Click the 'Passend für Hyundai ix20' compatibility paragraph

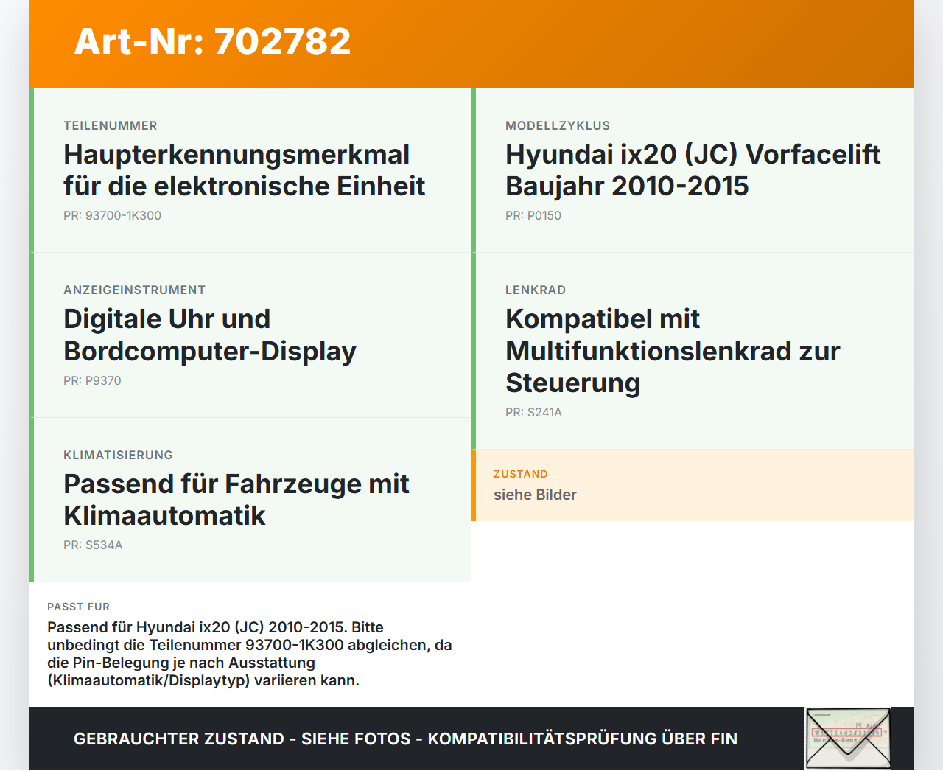point(250,654)
